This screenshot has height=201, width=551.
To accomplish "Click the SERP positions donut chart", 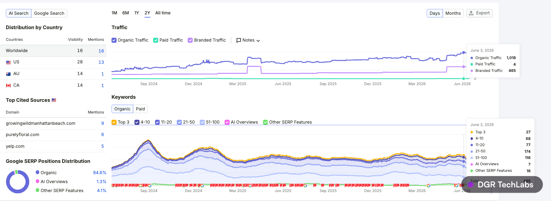I will (x=17, y=182).
